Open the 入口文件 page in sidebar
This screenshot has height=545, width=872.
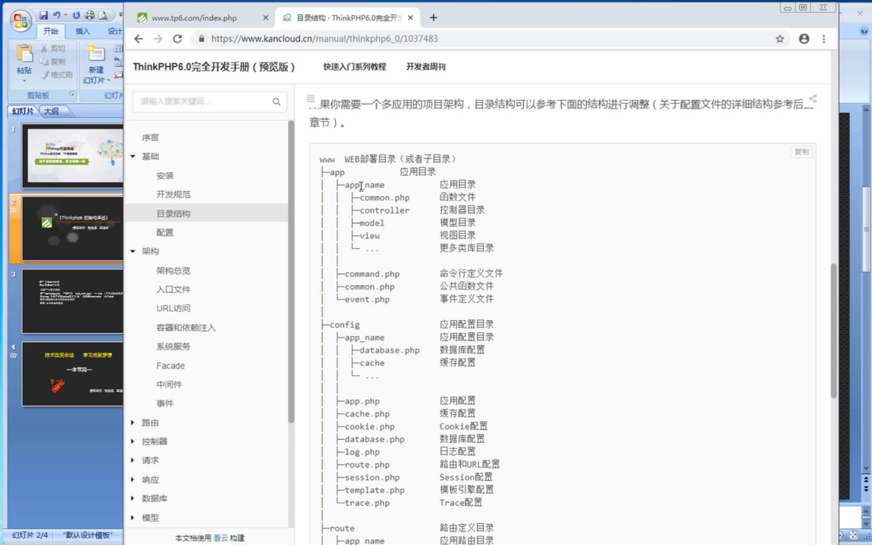(x=173, y=289)
